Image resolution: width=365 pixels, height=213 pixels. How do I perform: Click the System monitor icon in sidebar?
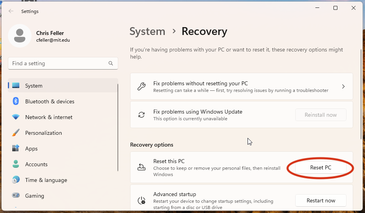coord(16,86)
